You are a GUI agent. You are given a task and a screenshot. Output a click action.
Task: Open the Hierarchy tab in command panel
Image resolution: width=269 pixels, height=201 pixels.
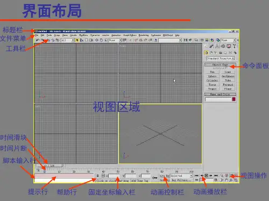(217, 46)
